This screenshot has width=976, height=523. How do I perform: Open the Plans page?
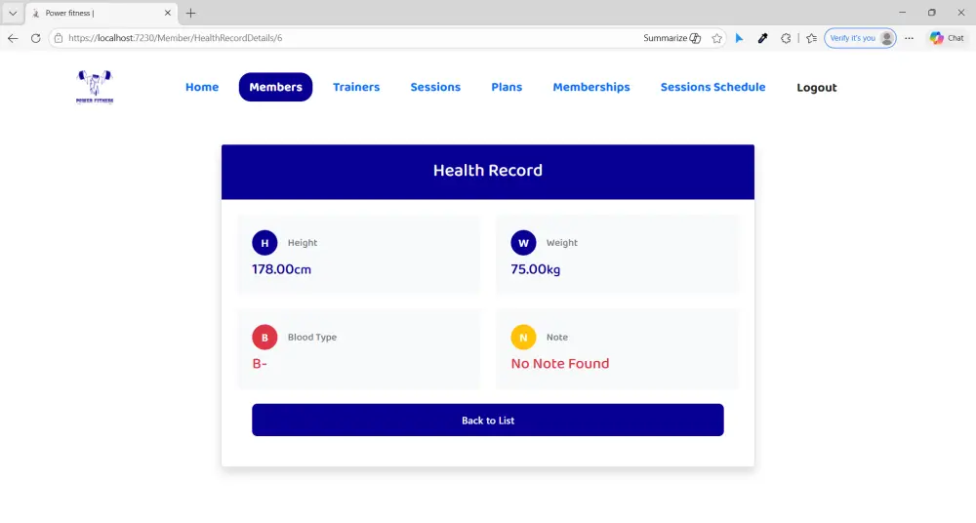tap(507, 87)
